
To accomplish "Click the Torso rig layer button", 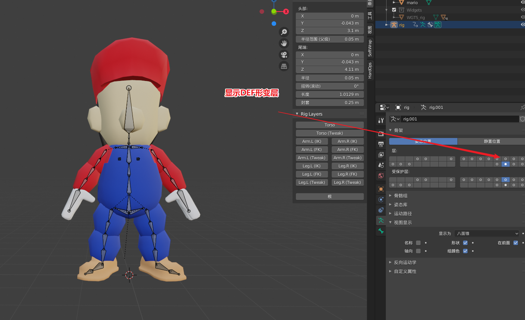I will click(330, 125).
